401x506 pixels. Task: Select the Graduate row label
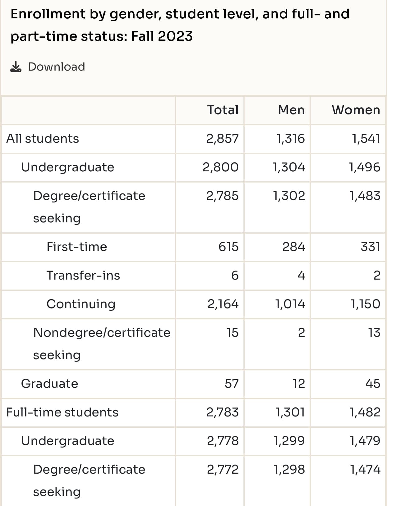49,384
